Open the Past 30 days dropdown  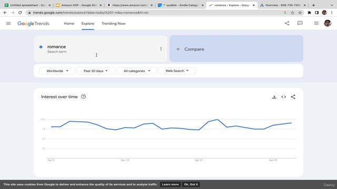click(96, 71)
